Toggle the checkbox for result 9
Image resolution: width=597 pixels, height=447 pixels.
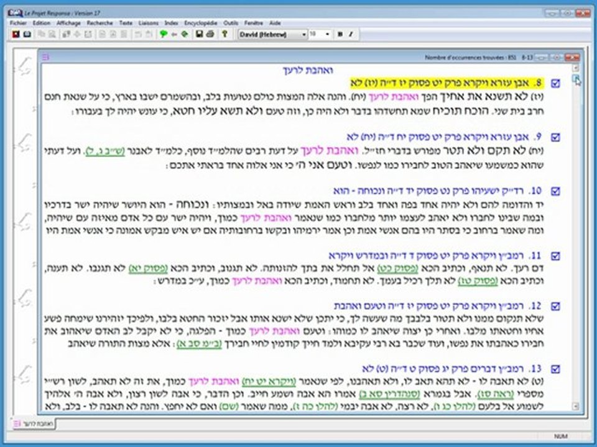click(555, 137)
